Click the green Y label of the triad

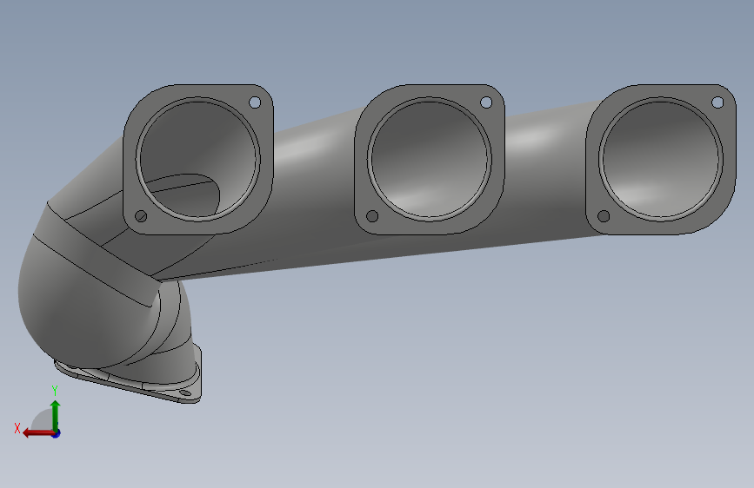(55, 391)
